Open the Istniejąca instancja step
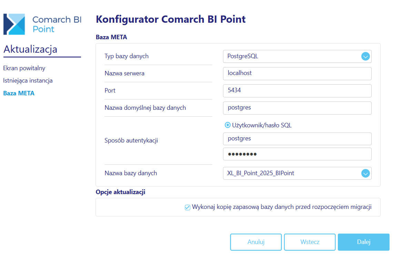 pos(28,81)
